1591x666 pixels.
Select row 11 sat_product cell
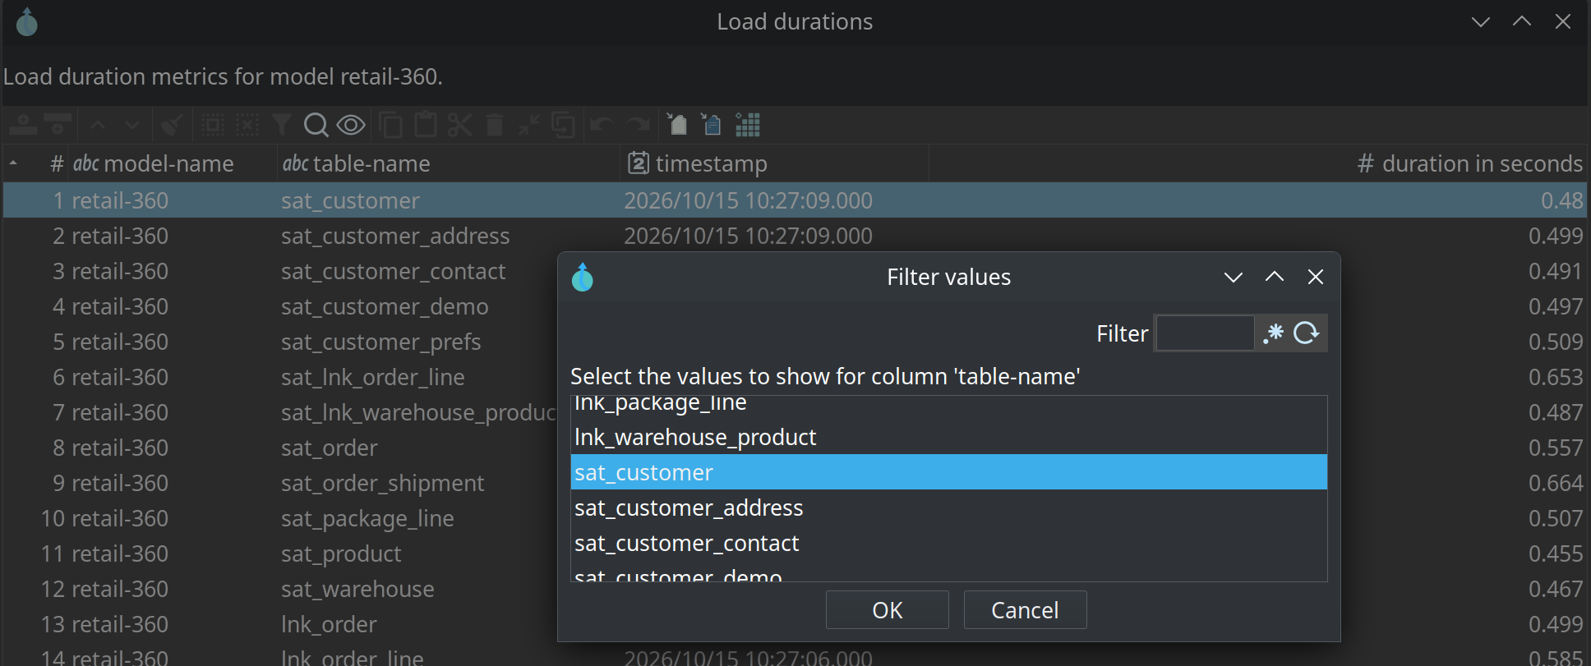pyautogui.click(x=341, y=553)
